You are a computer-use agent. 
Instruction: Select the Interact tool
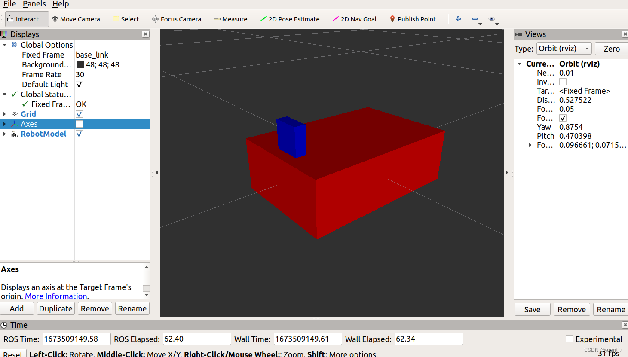click(27, 19)
